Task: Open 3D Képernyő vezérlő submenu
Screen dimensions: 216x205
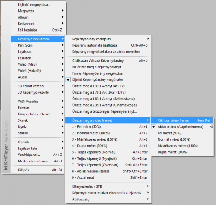Action: pyautogui.click(x=38, y=92)
